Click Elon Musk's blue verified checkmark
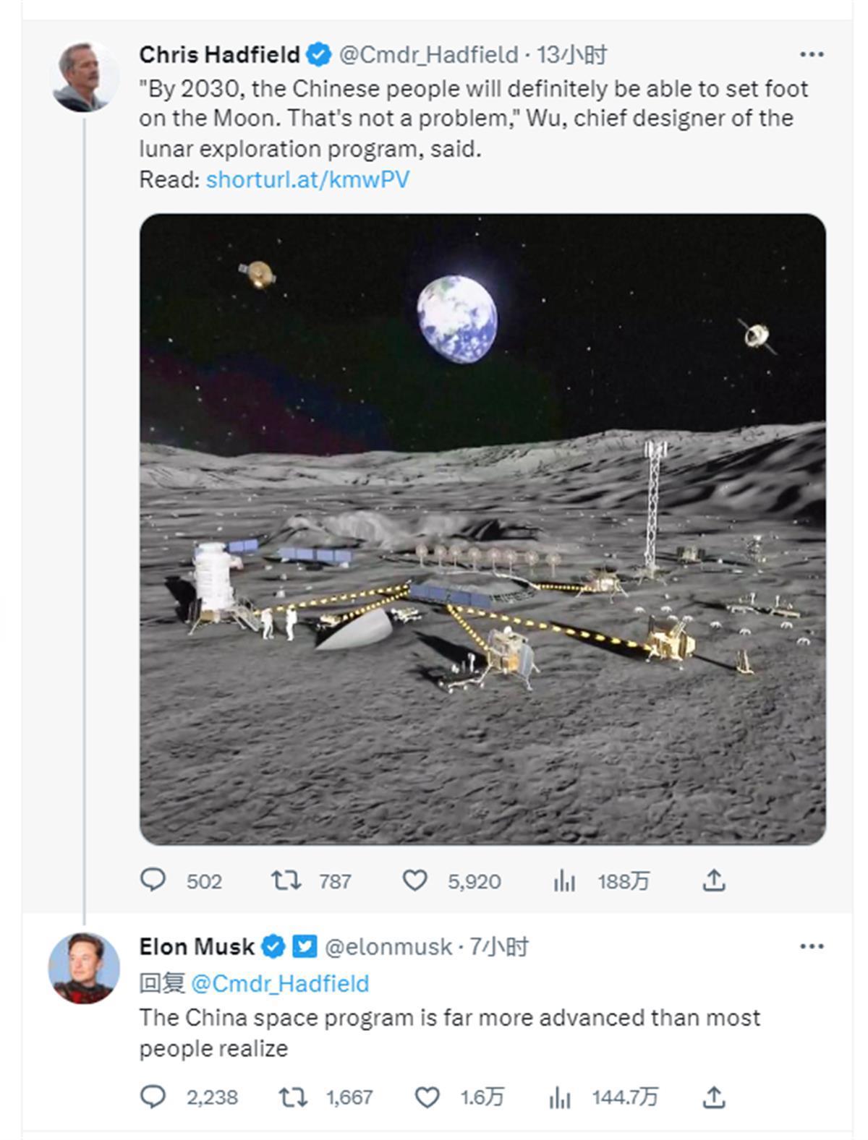Viewport: 868px width, 1140px height. point(273,946)
